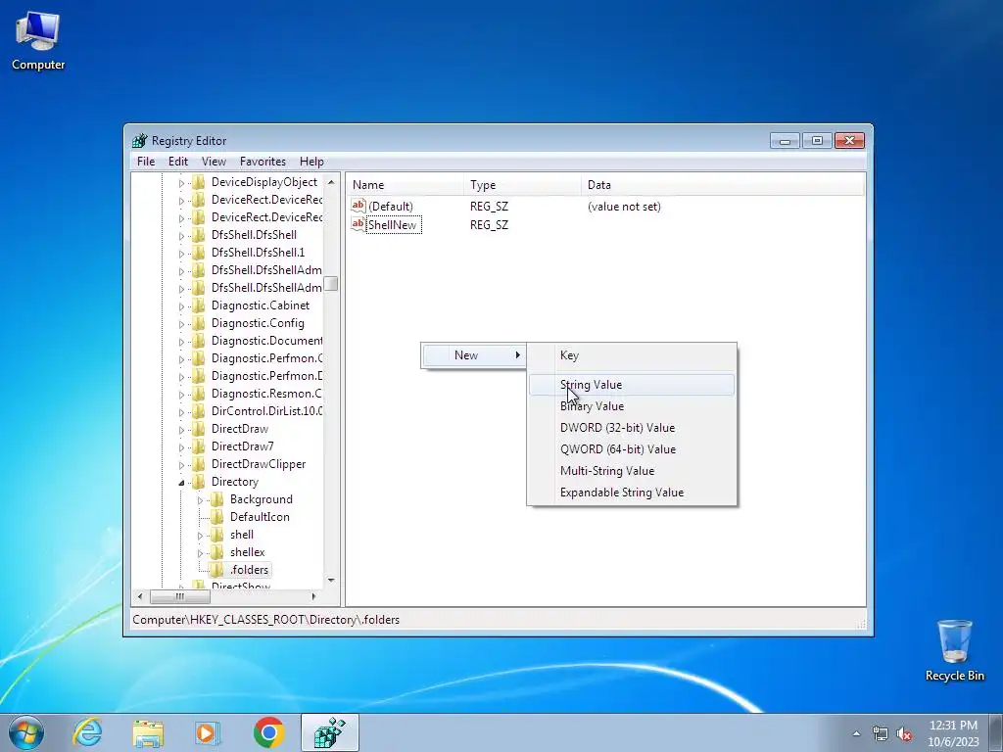
Task: Click the Directory key folder icon
Action: point(199,482)
